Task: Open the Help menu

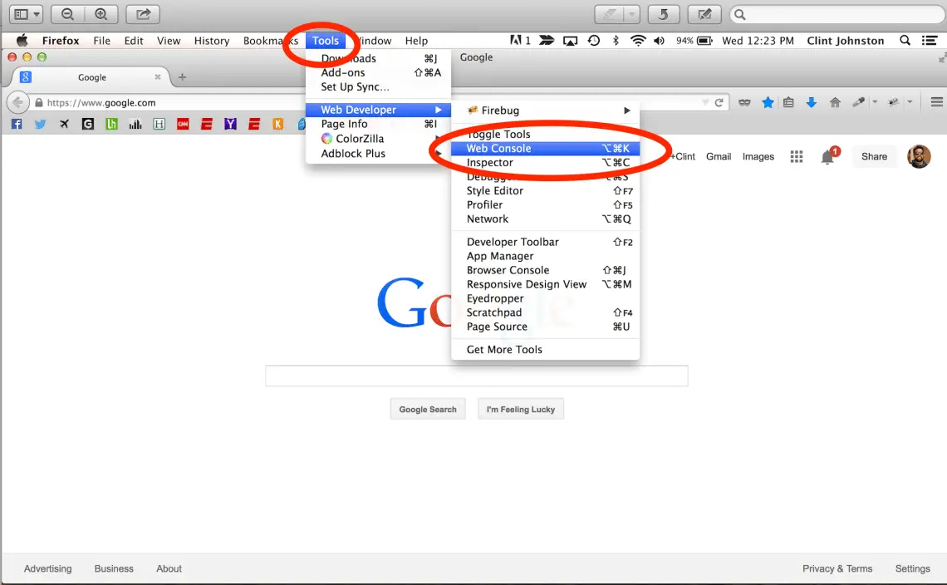Action: (416, 41)
